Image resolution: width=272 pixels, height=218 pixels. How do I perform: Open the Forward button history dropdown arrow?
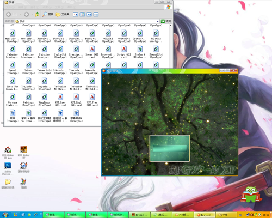pos(32,14)
